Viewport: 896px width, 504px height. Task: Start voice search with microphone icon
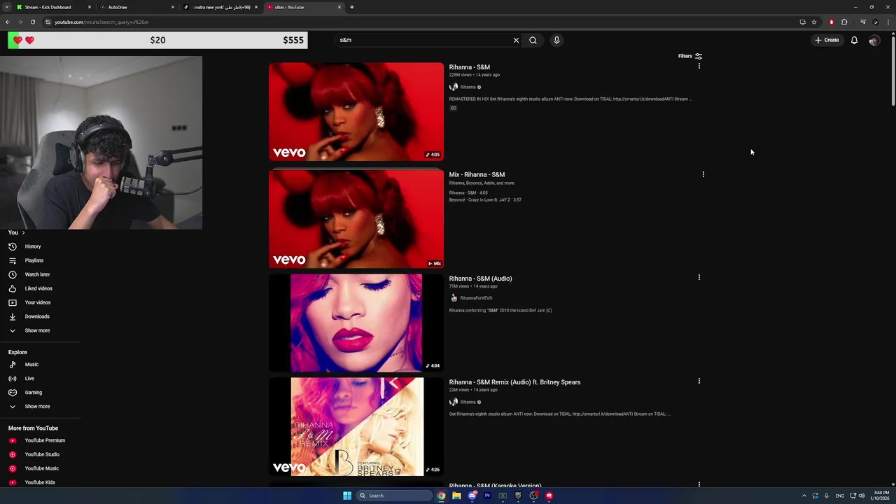click(x=556, y=40)
